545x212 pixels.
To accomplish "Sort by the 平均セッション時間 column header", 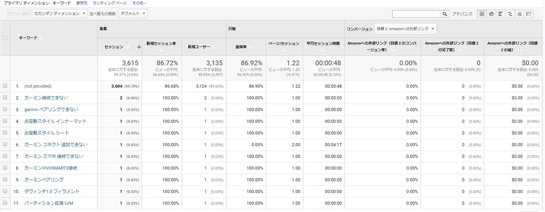I will pyautogui.click(x=324, y=44).
